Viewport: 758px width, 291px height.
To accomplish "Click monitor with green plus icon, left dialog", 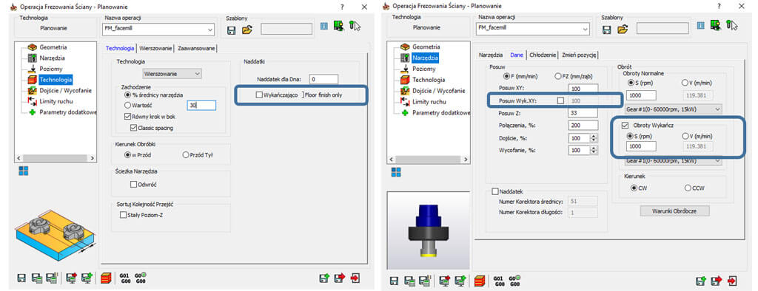I will tap(87, 278).
